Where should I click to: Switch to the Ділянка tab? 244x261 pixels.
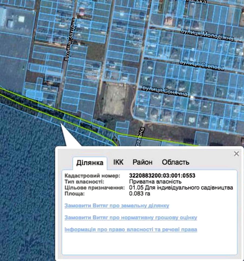click(x=90, y=163)
